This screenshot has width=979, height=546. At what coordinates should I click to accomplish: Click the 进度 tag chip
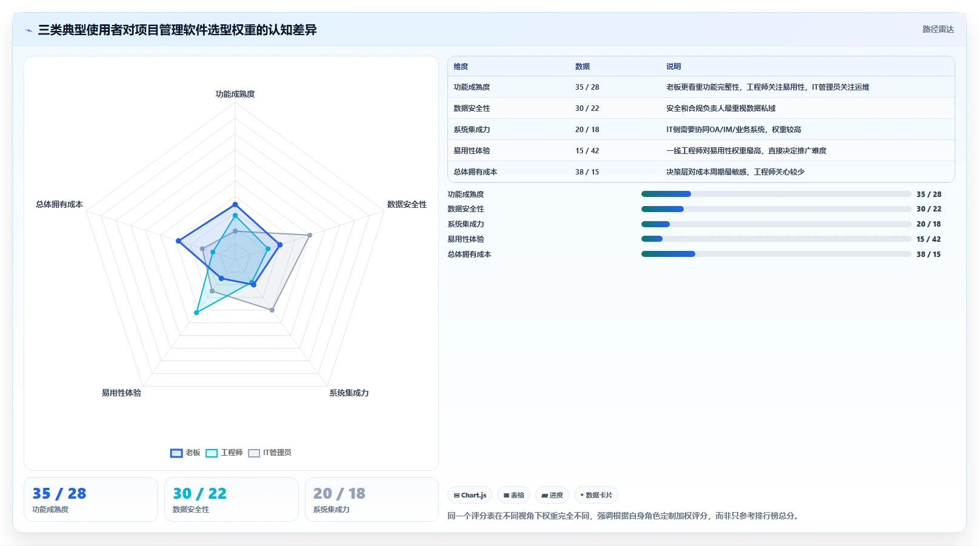(552, 495)
